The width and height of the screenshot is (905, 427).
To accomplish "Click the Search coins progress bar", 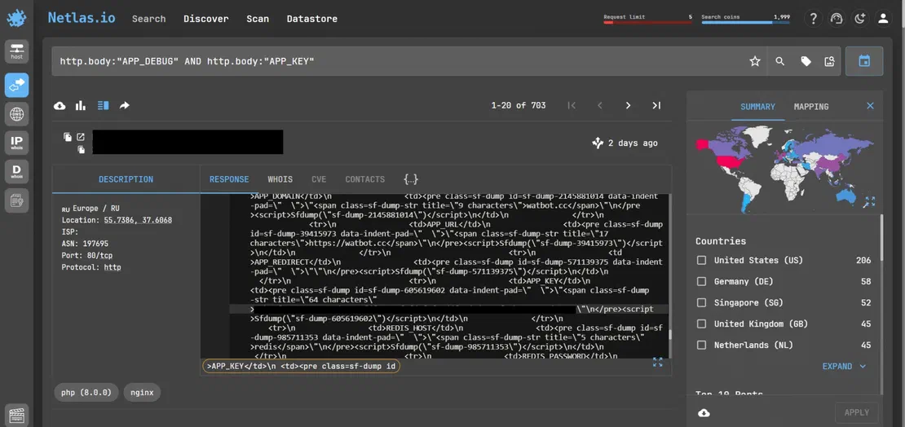I will click(x=746, y=23).
